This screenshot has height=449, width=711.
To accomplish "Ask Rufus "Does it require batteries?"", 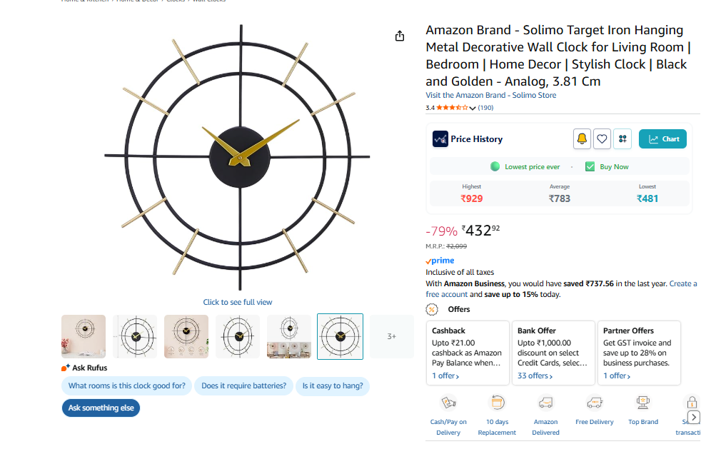I will click(x=243, y=386).
